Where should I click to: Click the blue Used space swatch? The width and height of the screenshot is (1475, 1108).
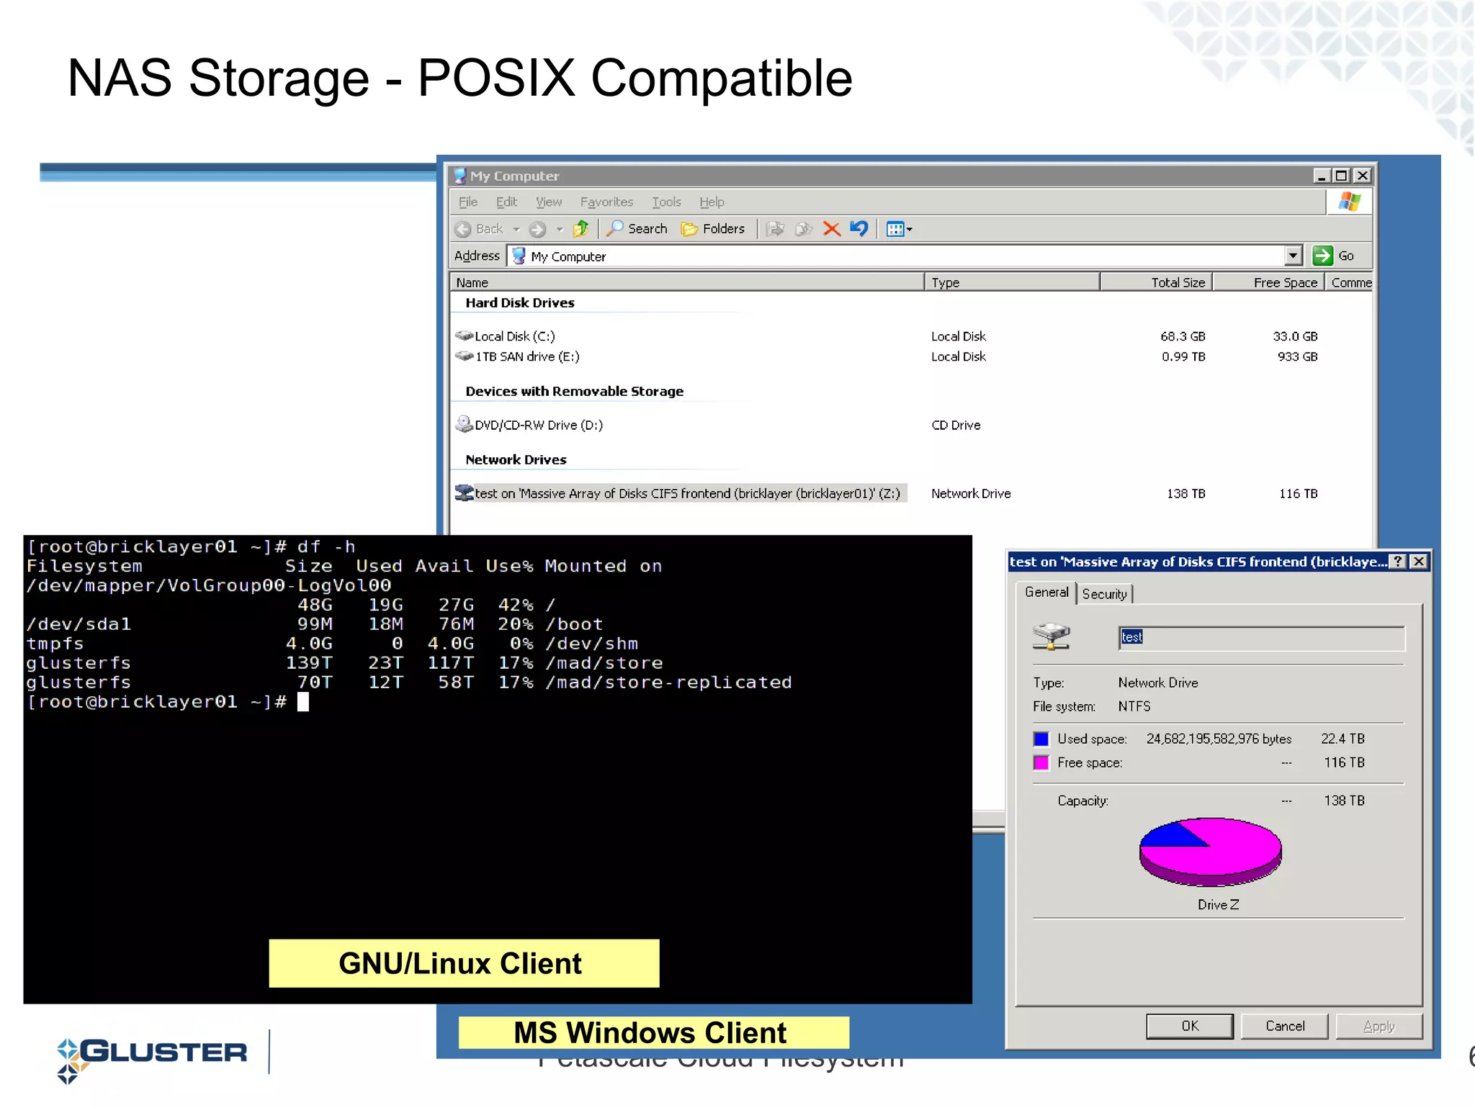point(1041,739)
